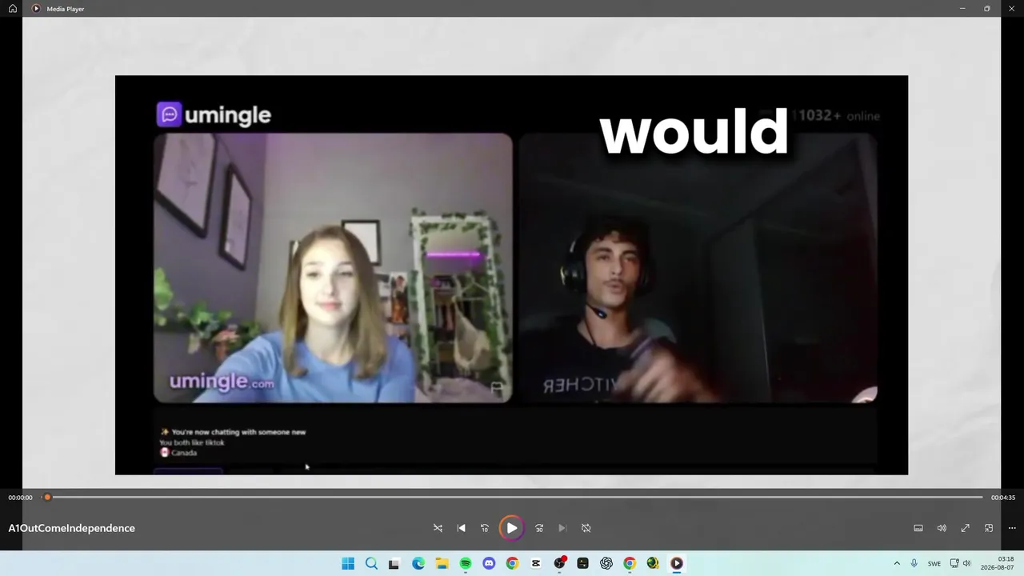1024x576 pixels.
Task: Skip to previous track
Action: click(461, 528)
